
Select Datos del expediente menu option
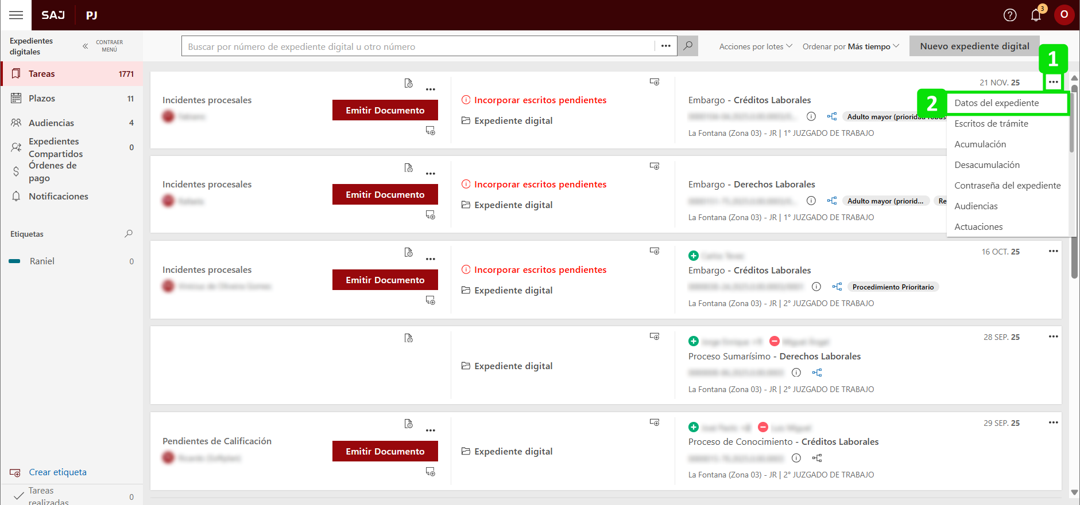pyautogui.click(x=996, y=103)
